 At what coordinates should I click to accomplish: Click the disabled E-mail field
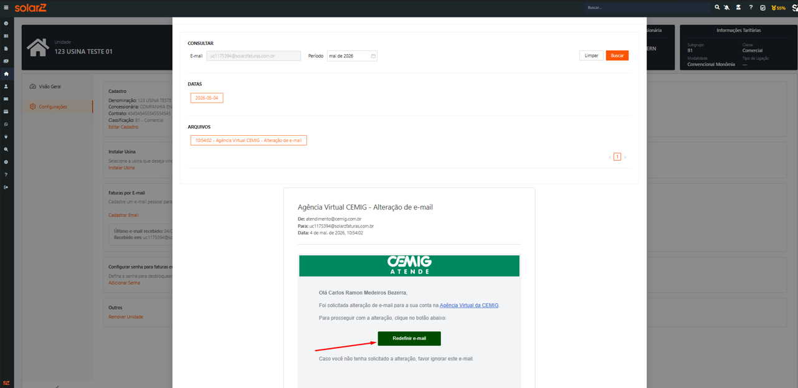point(254,56)
